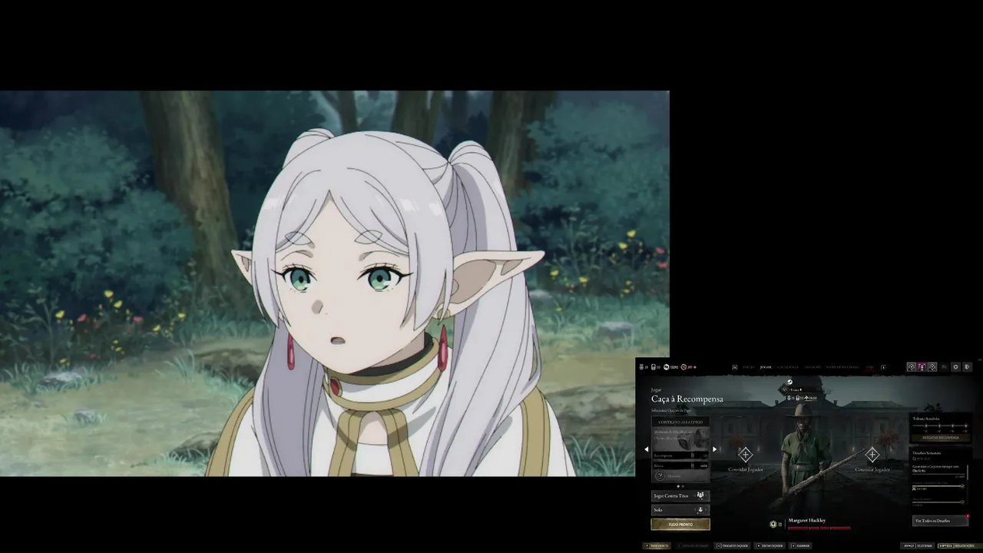Open the CAÇADORES tab

point(788,367)
